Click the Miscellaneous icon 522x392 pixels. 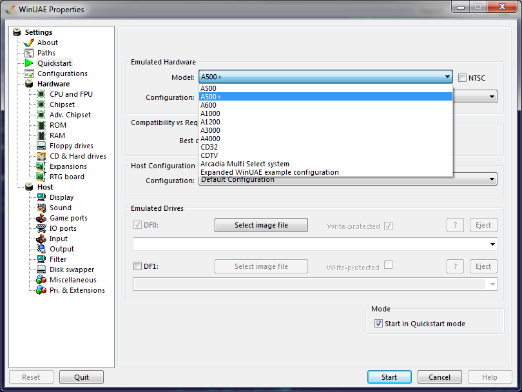click(x=41, y=280)
